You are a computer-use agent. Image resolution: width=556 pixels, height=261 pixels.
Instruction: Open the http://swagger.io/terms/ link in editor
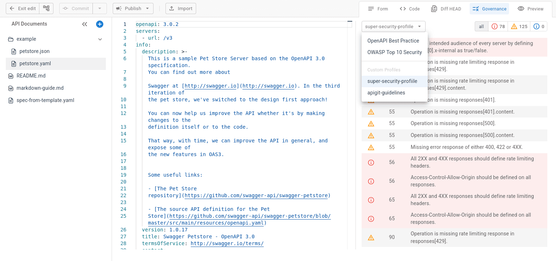coord(227,243)
